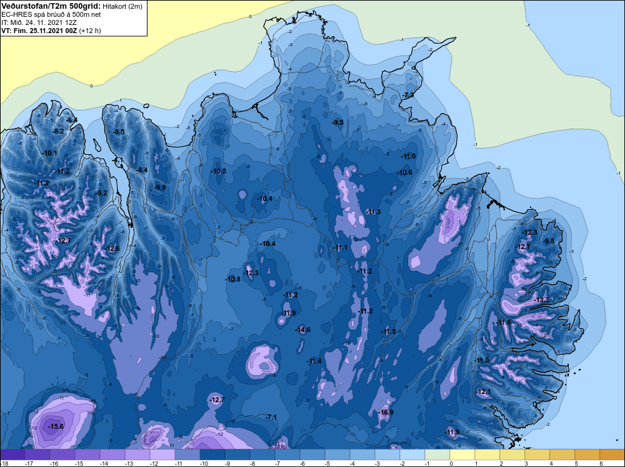Select the '-13.3' temperature label
This screenshot has height=467, width=625.
542,300
